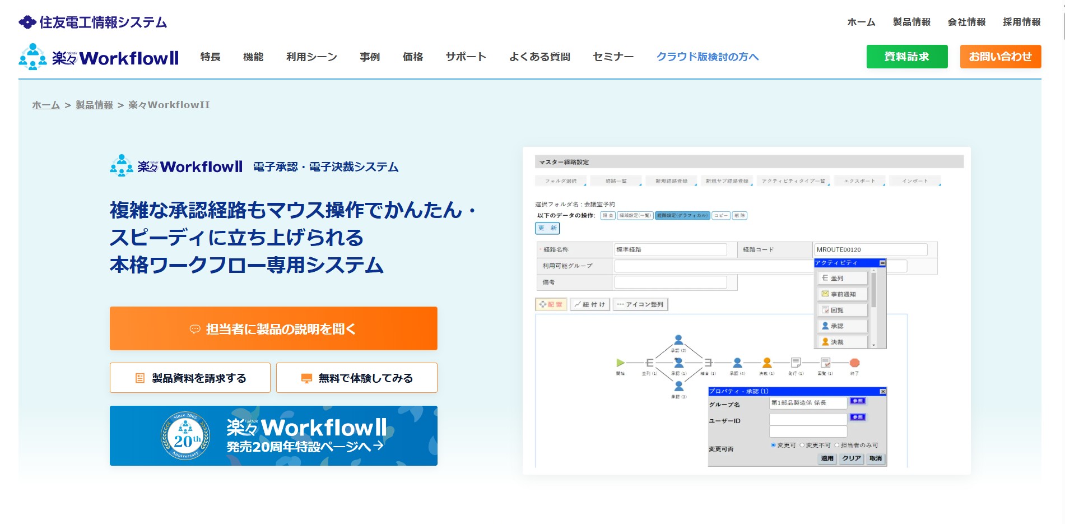Select the 承認 activity icon in the palette
The width and height of the screenshot is (1065, 524).
(843, 326)
